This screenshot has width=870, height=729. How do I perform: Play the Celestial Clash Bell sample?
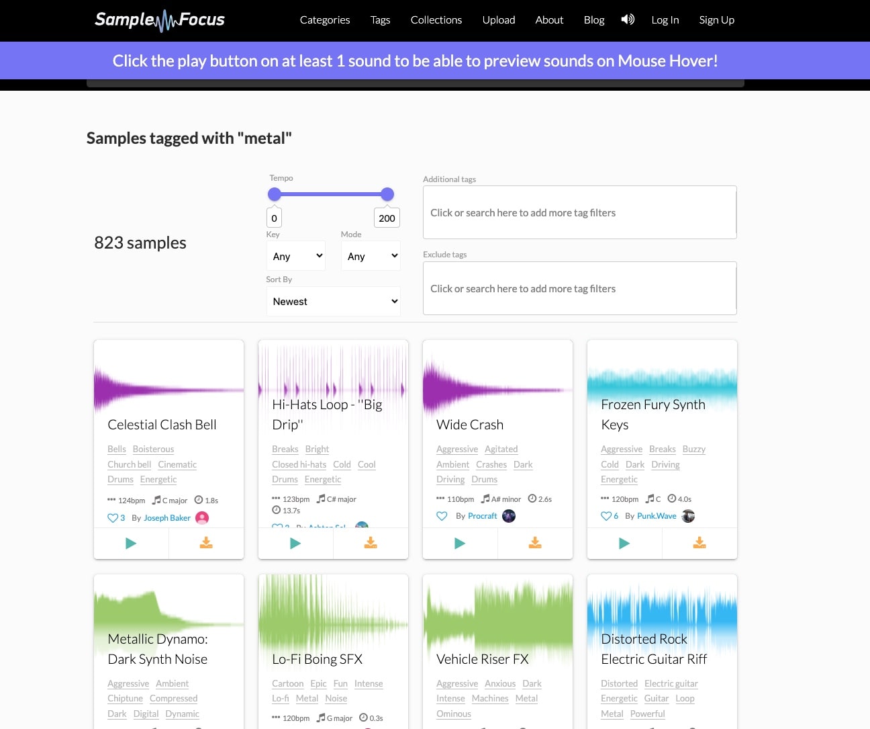tap(131, 544)
